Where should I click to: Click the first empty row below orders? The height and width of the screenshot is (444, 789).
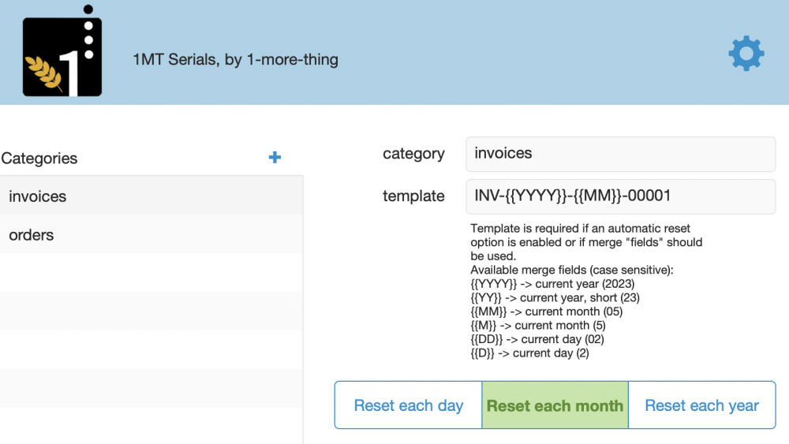coord(151,273)
